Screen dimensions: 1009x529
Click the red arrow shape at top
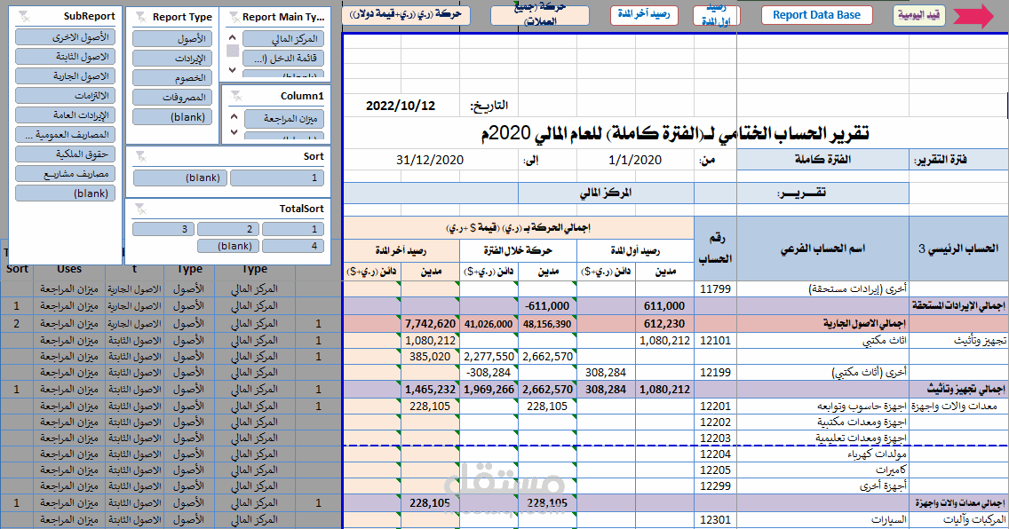tap(973, 16)
